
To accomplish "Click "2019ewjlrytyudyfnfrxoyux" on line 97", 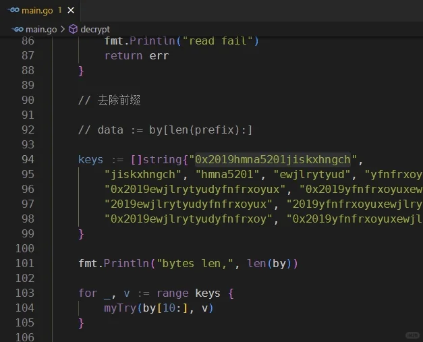I will [189, 204].
